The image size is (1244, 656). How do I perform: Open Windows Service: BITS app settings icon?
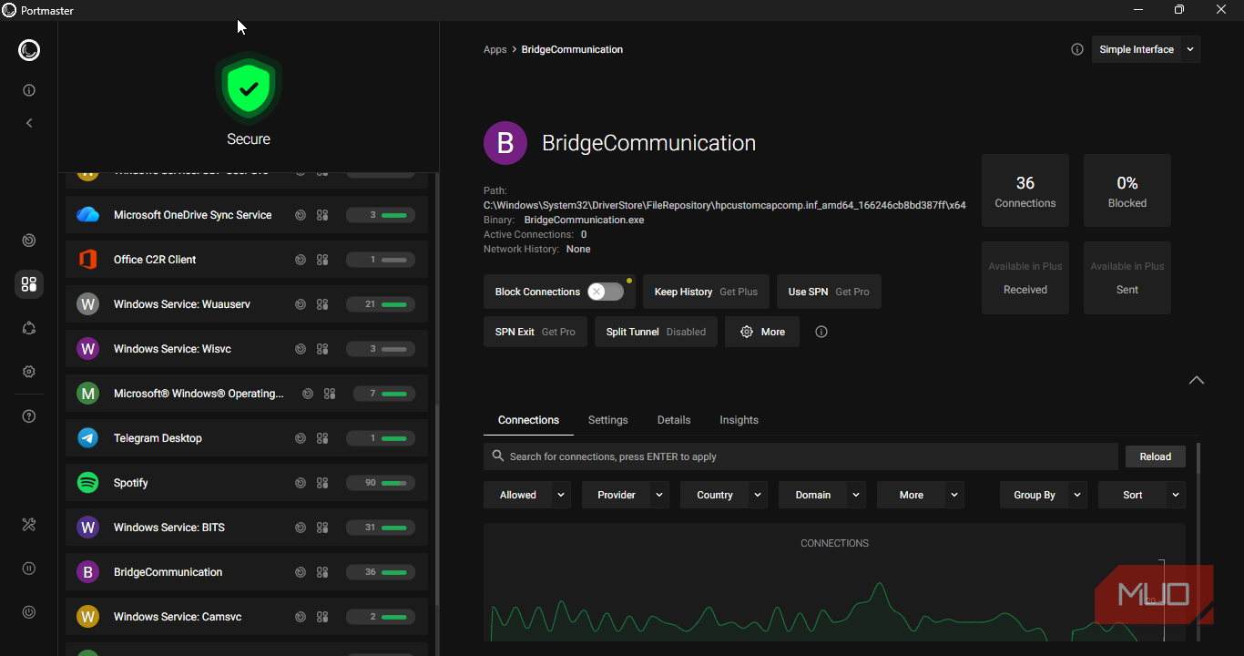click(322, 528)
